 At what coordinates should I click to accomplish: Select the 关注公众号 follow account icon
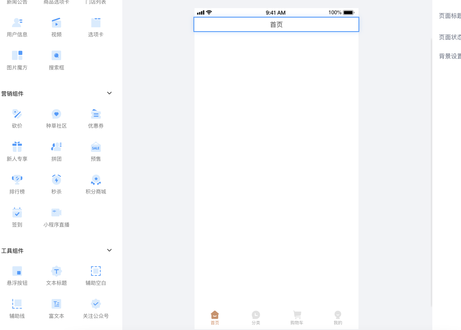[96, 304]
